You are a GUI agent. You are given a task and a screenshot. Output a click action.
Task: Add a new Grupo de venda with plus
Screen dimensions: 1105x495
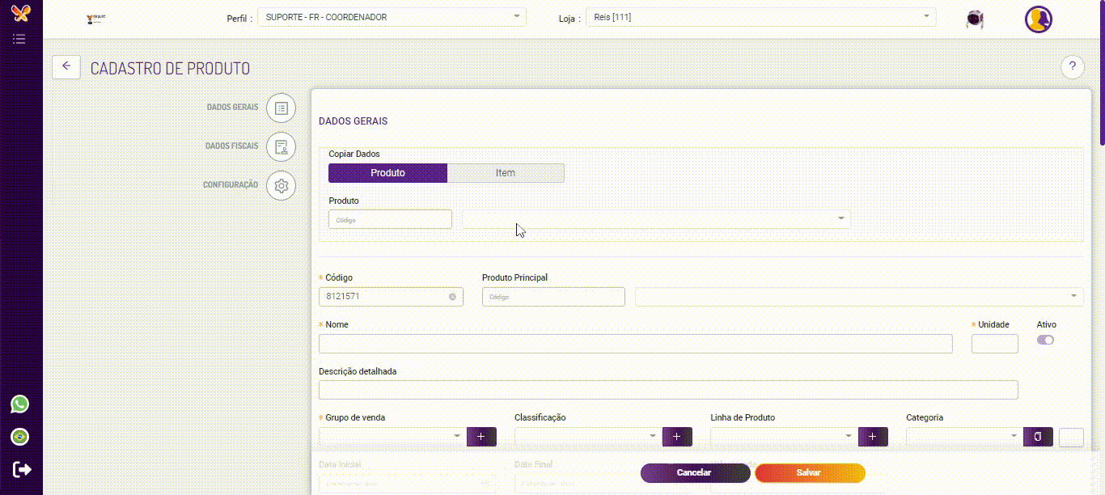coord(481,437)
